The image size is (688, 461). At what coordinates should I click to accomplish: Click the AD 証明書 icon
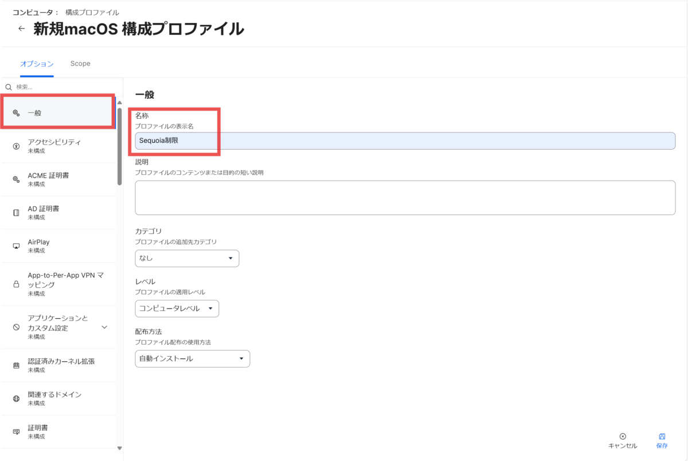pyautogui.click(x=16, y=213)
